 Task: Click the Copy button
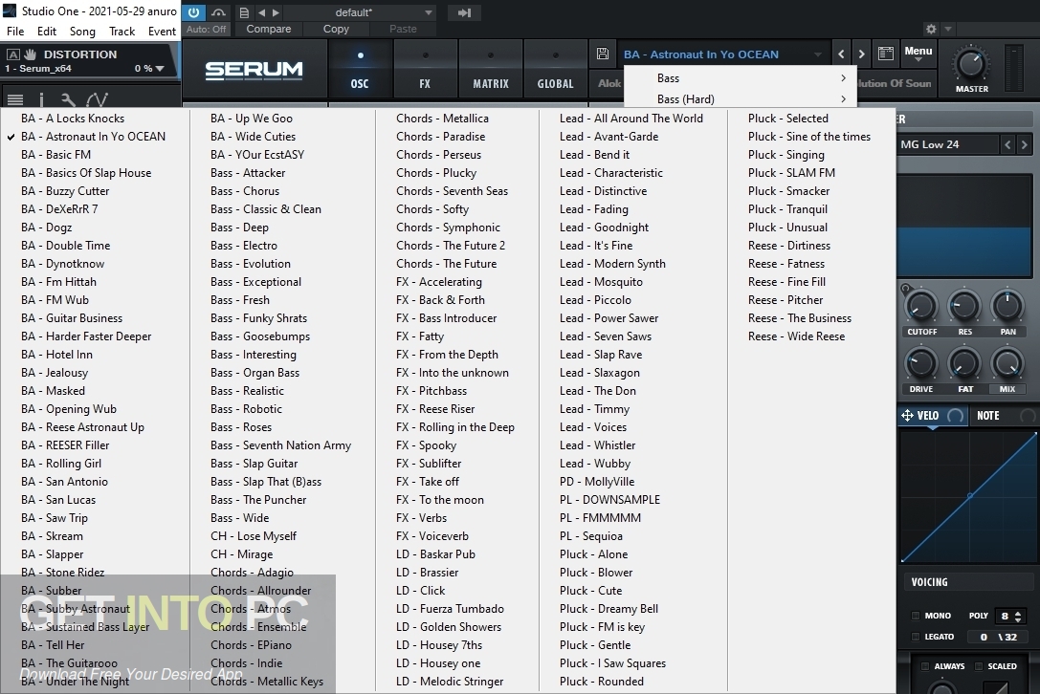[336, 30]
